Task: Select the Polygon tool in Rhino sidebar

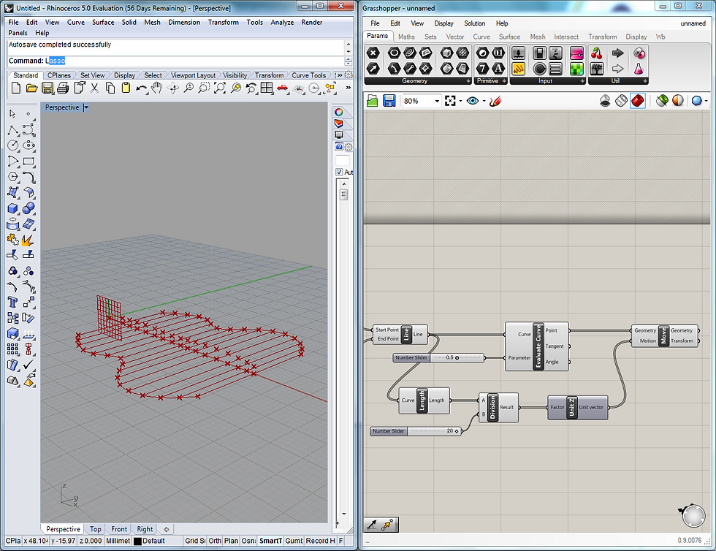Action: click(13, 177)
